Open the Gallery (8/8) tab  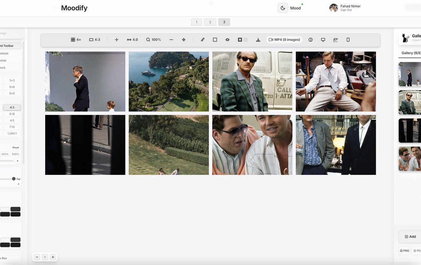pyautogui.click(x=411, y=53)
